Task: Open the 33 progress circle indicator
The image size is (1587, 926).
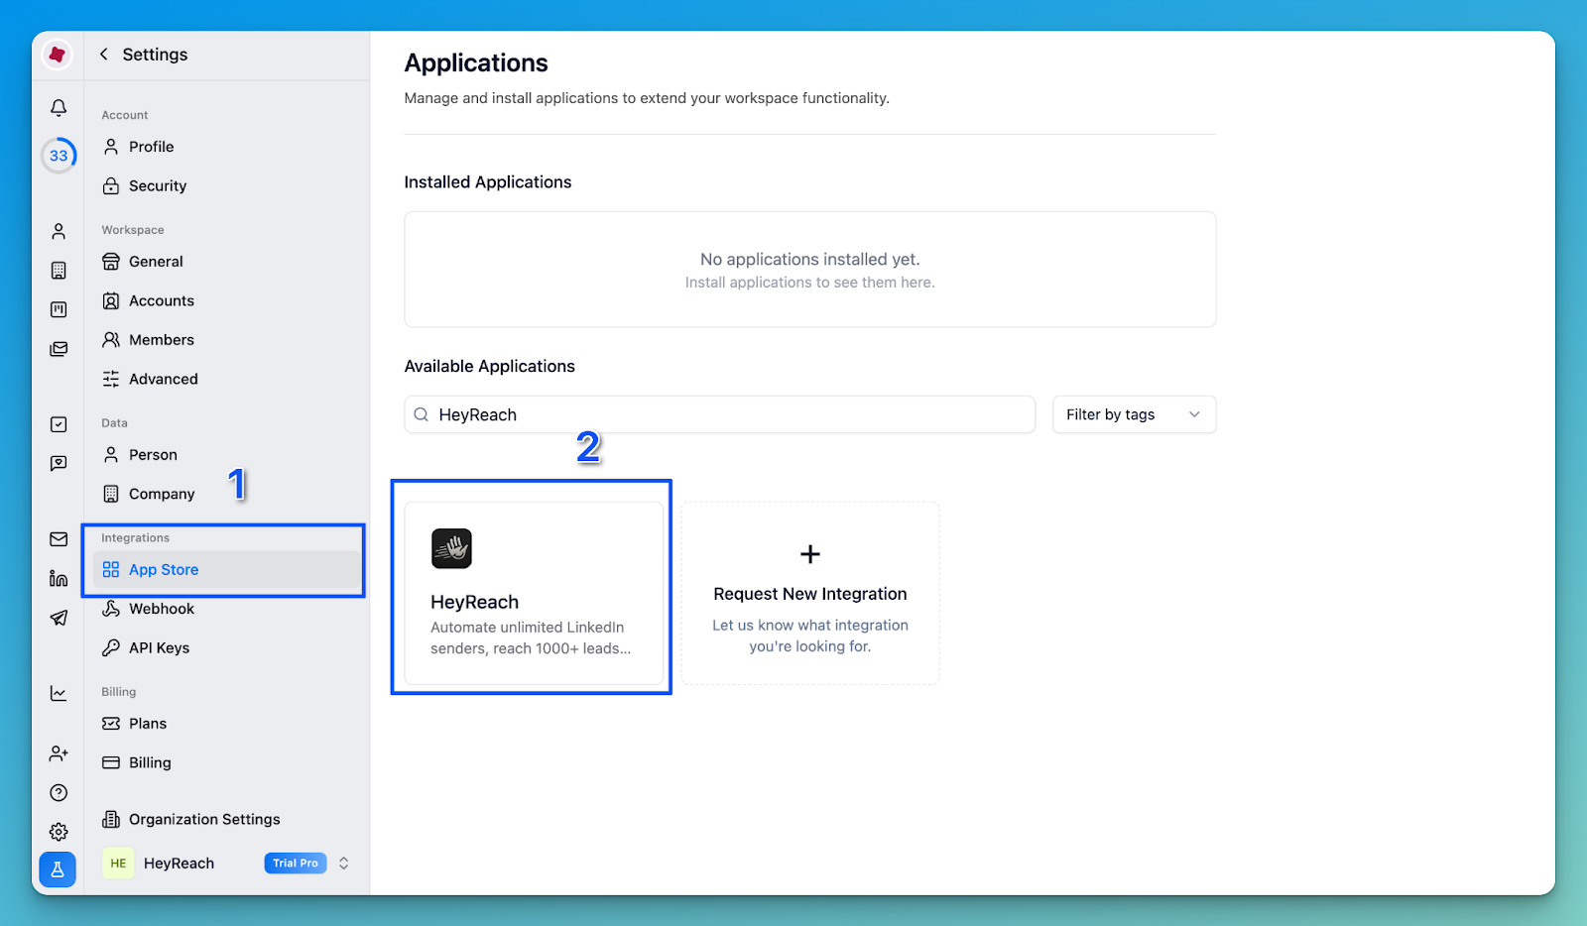Action: (x=59, y=156)
